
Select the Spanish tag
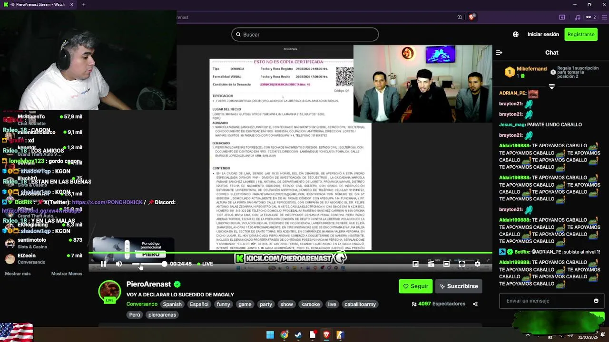(x=172, y=304)
